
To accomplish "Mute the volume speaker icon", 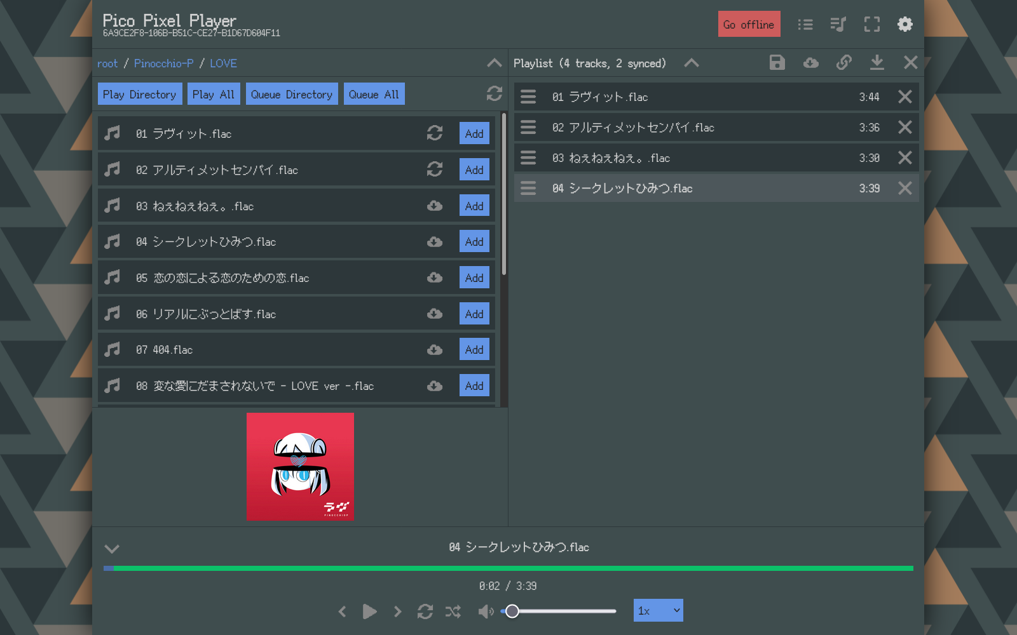I will pyautogui.click(x=486, y=612).
